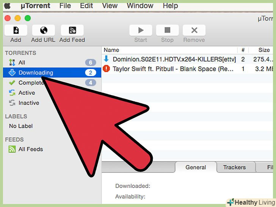Click the Remove X button

click(x=194, y=30)
